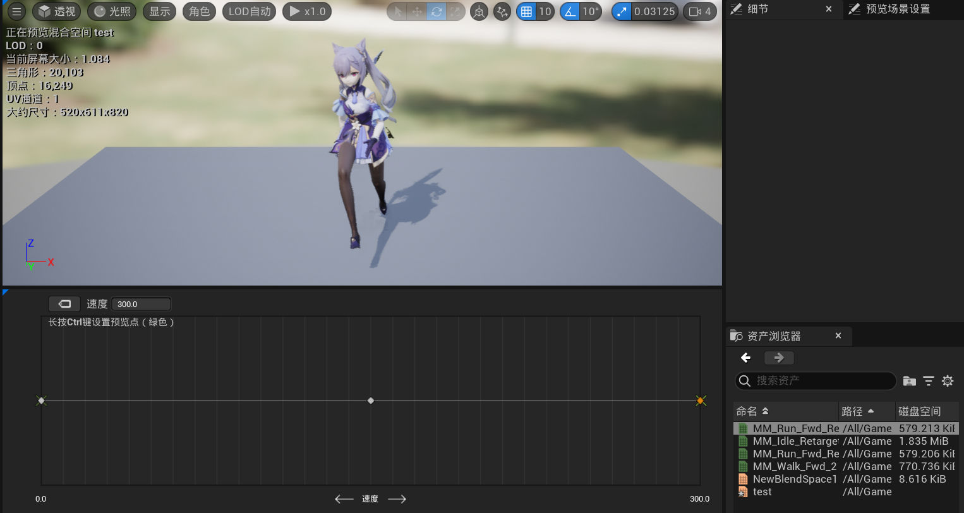The image size is (964, 513).
Task: Switch to the 预览场景设置 tab
Action: 897,9
